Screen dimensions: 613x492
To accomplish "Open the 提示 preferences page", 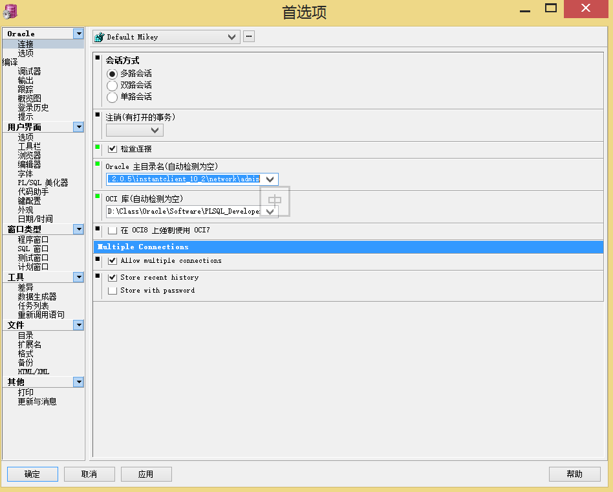I will coord(25,117).
